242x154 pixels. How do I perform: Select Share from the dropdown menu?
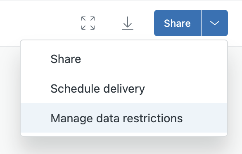pyautogui.click(x=124, y=59)
